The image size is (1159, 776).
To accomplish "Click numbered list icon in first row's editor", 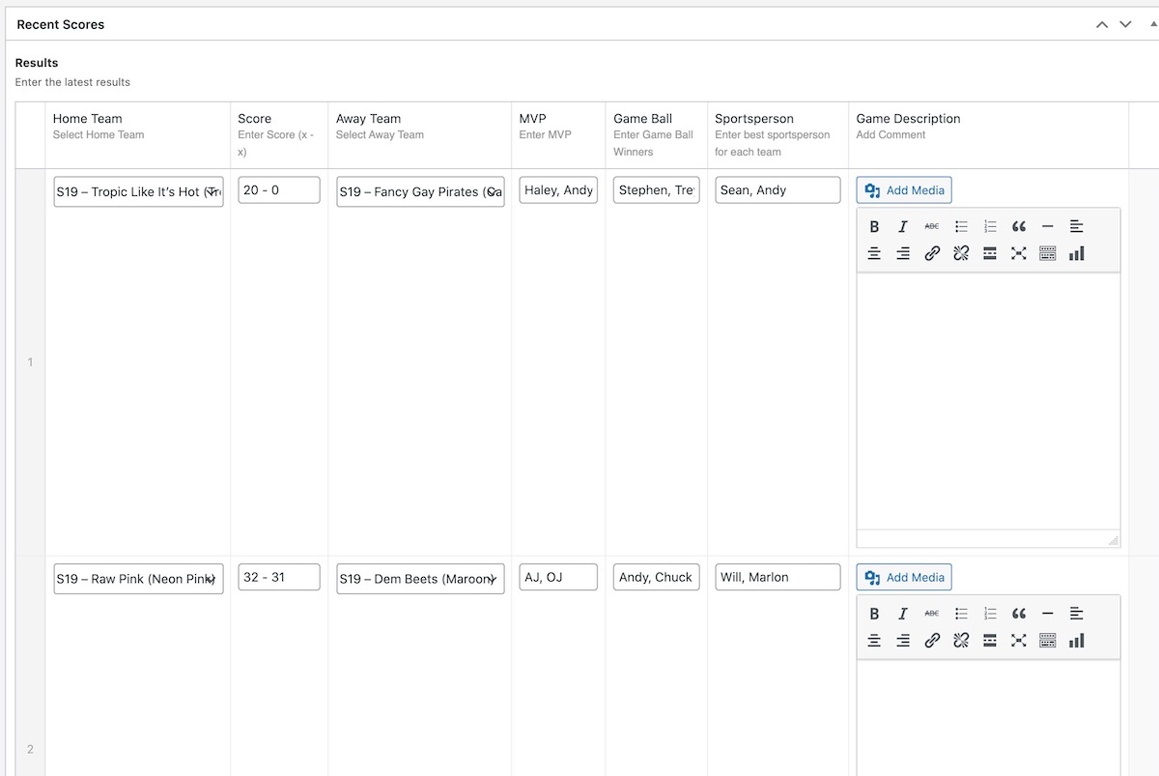I will pyautogui.click(x=990, y=226).
